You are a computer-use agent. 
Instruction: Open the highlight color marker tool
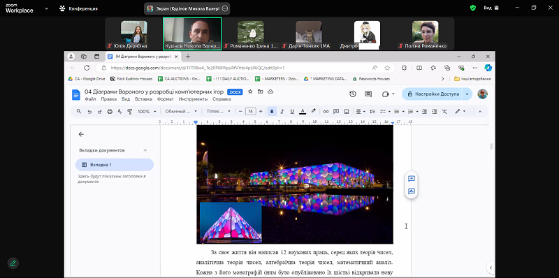point(313,112)
